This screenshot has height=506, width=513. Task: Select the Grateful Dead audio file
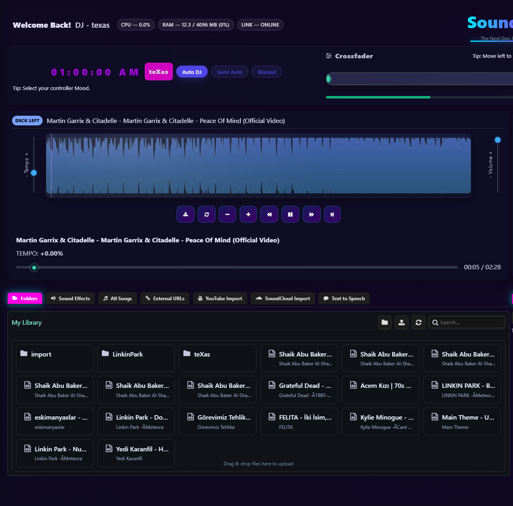(x=299, y=389)
